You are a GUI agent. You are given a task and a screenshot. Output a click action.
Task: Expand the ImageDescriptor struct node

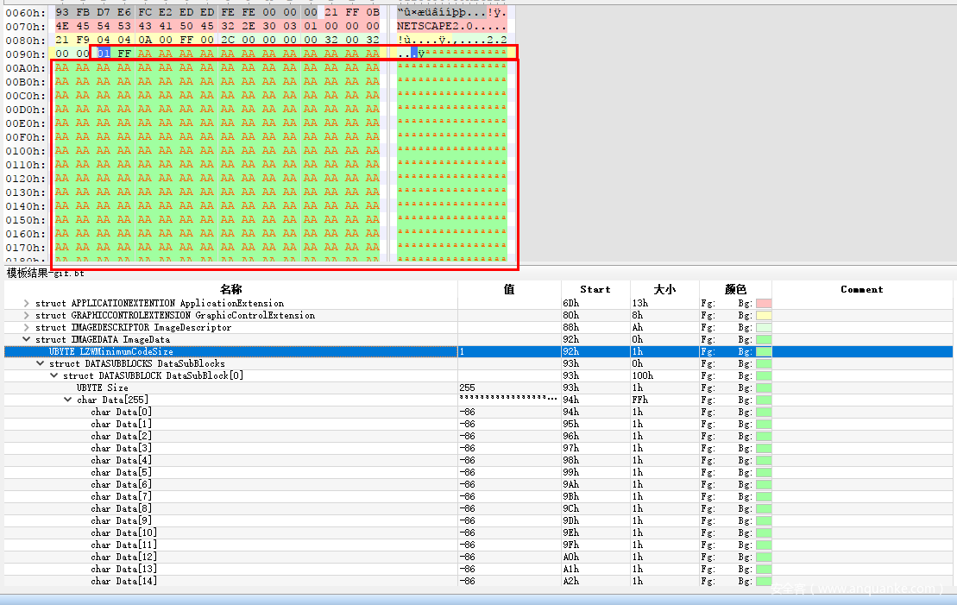(26, 327)
